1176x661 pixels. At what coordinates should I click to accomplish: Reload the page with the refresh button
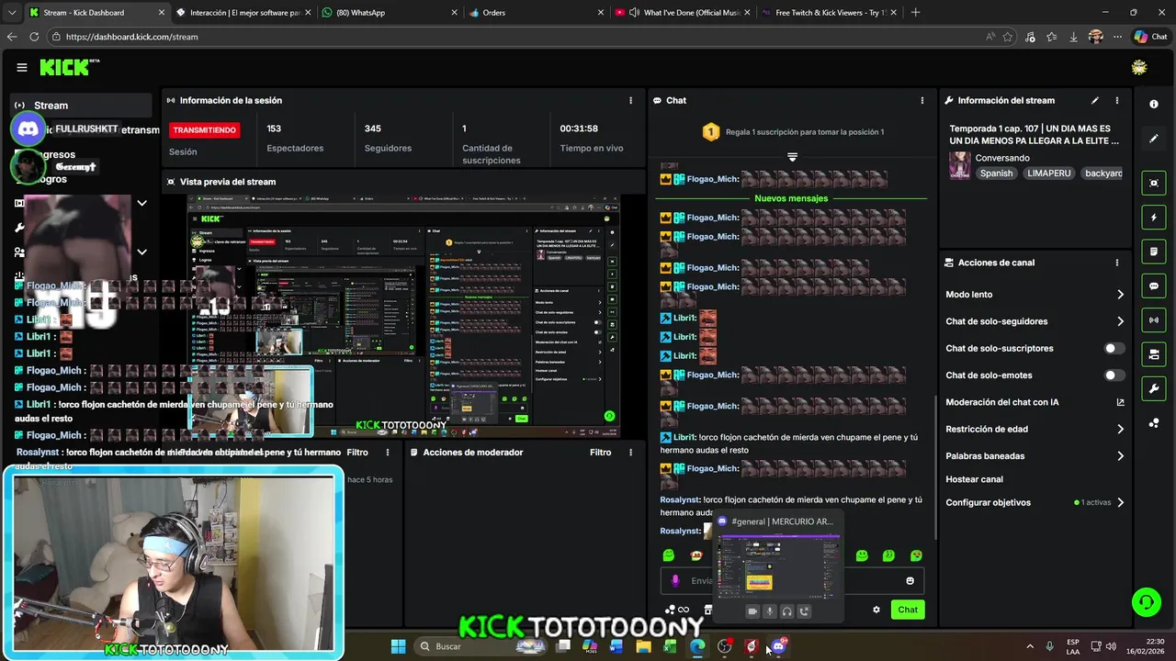pos(34,37)
